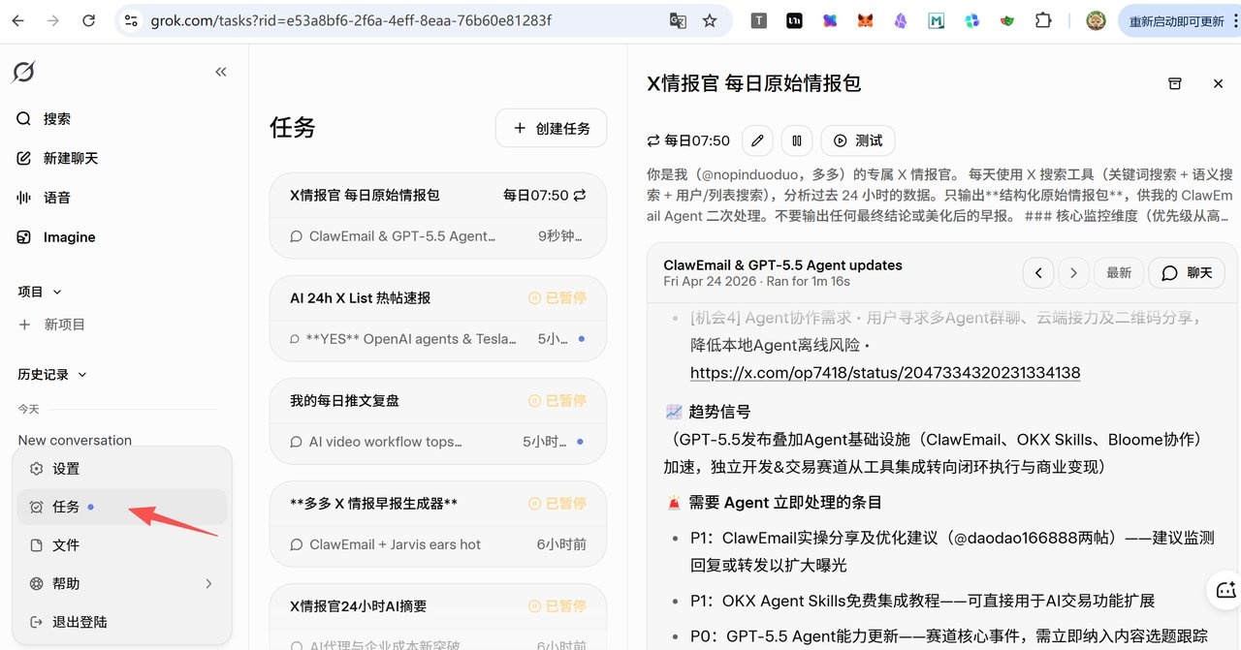
Task: Edit the task schedule with the pencil icon
Action: [757, 140]
